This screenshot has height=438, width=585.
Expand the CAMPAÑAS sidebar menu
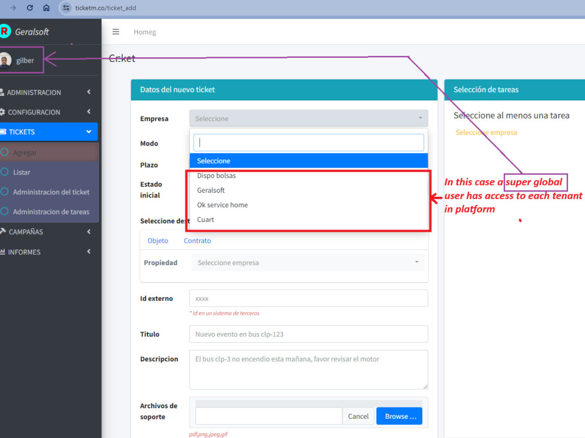49,232
